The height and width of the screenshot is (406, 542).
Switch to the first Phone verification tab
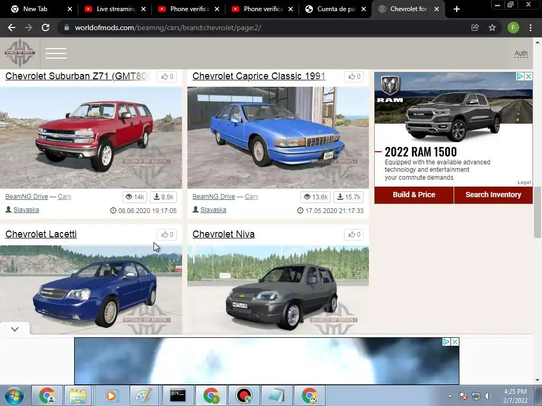(x=189, y=9)
